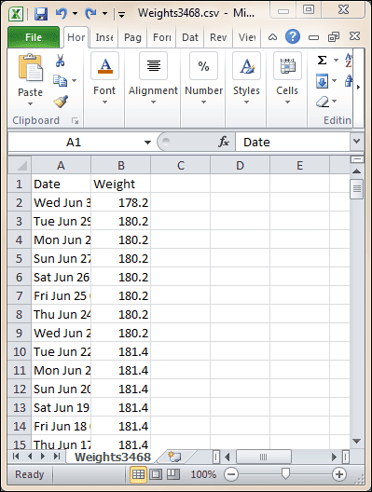Open the Number group percent button
372x492 pixels.
click(203, 78)
